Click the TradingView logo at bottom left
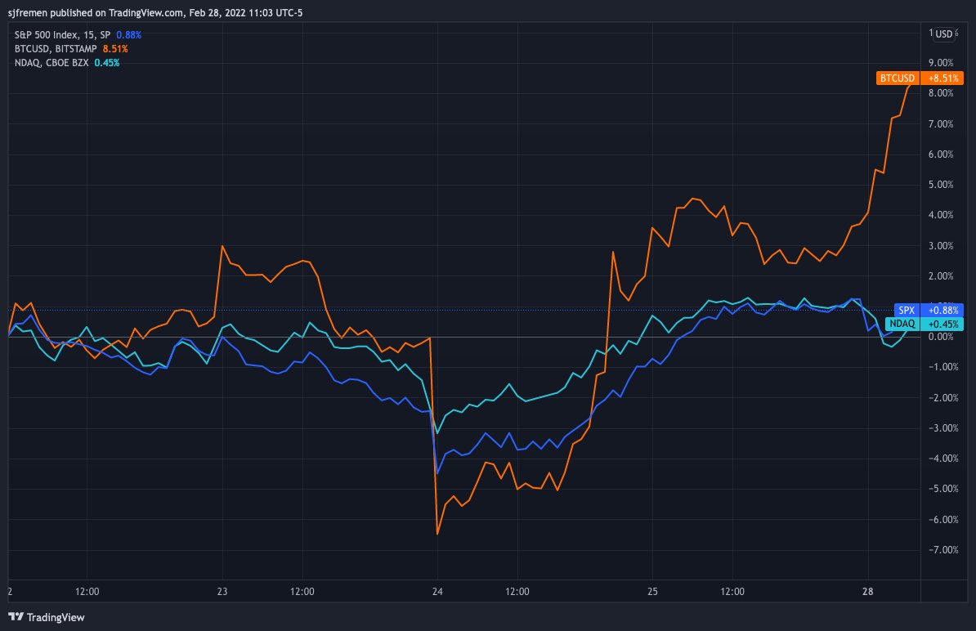The width and height of the screenshot is (976, 631). [46, 616]
